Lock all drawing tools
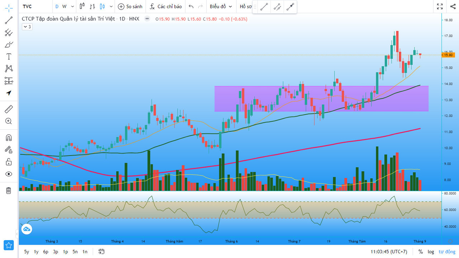 [x=9, y=162]
